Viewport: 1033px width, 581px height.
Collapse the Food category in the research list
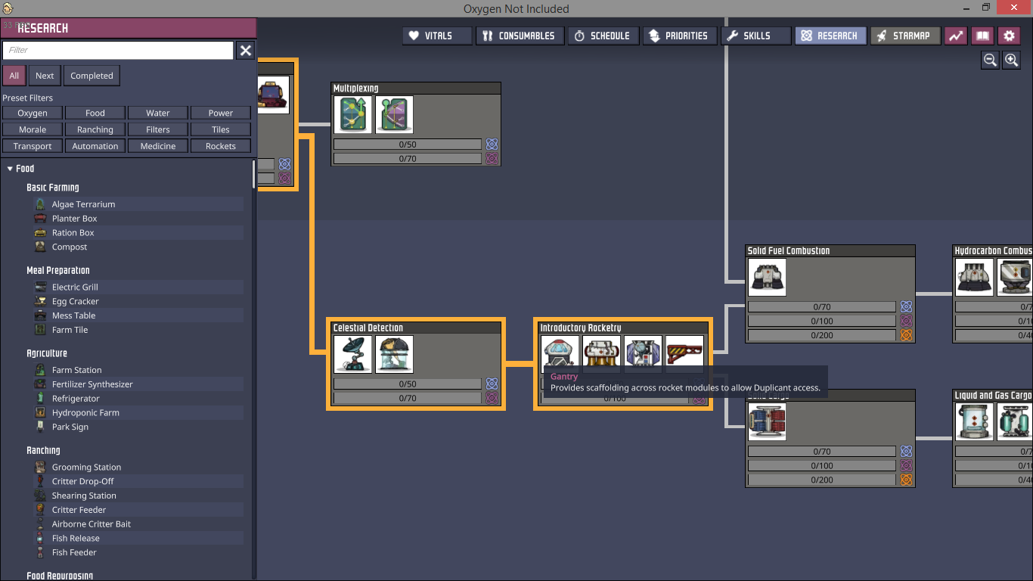pos(10,169)
